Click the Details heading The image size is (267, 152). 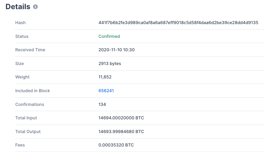click(x=18, y=7)
